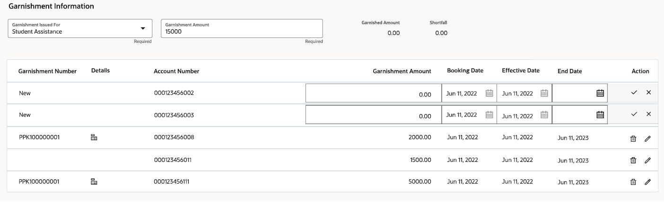Delete the 5000.00 garnishment row
This screenshot has width=664, height=203.
click(633, 182)
